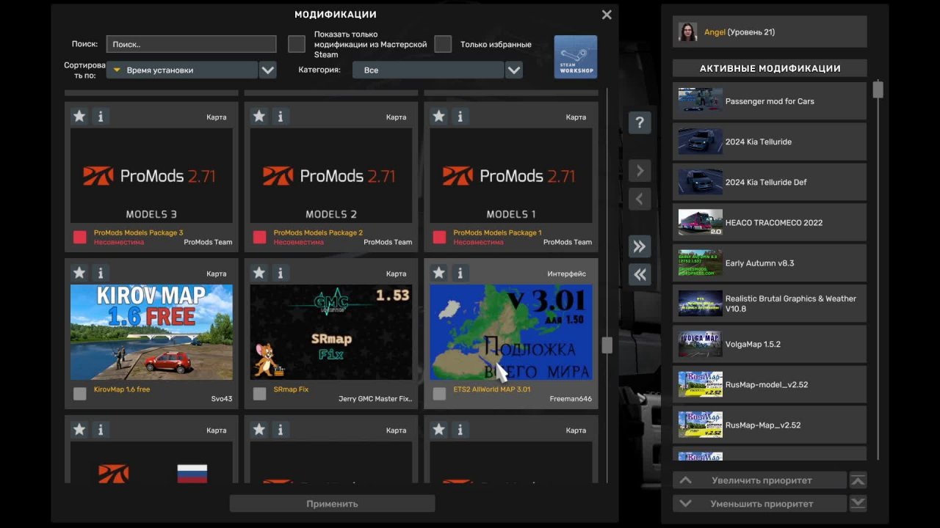Star the ETS2 AllWorld MAP 3.01 mod
Viewport: 940px width, 528px height.
439,273
